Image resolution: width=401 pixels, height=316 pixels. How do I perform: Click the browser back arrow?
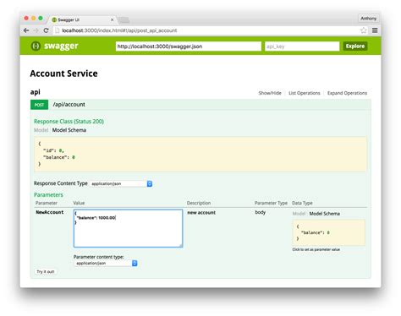coord(26,30)
